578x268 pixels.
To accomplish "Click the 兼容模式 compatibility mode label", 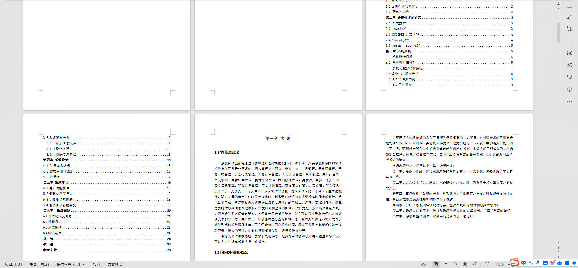I will [x=115, y=264].
